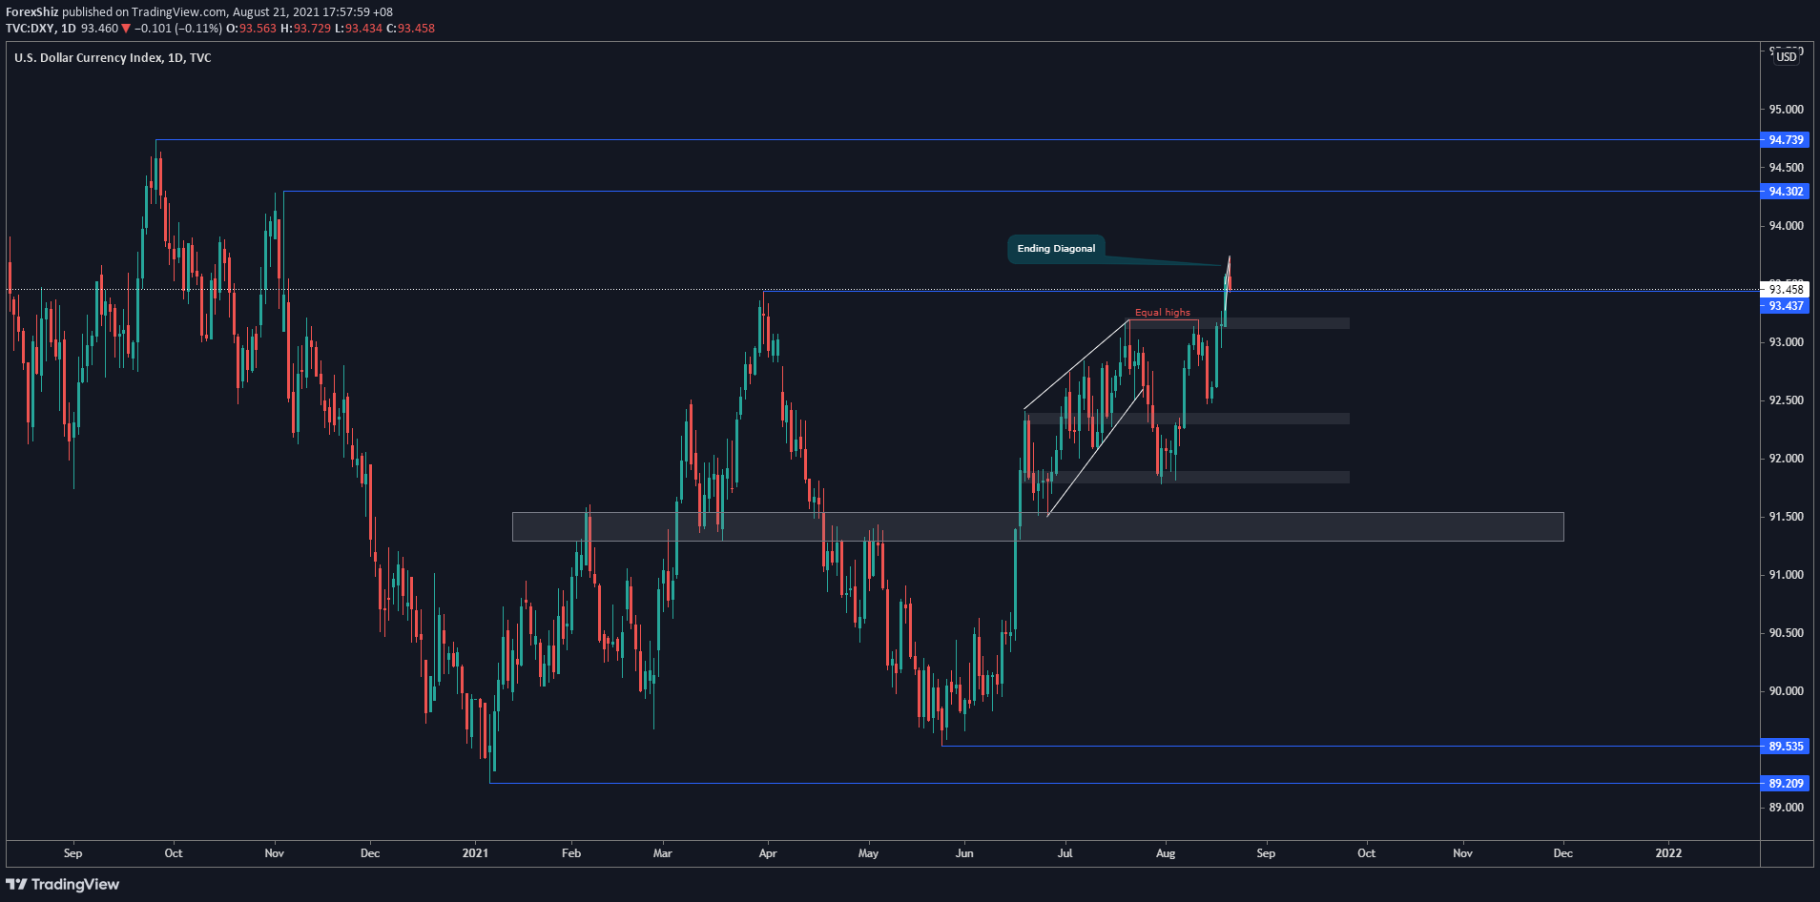Image resolution: width=1820 pixels, height=902 pixels.
Task: Click the 95.000 price axis tick
Action: pyautogui.click(x=1786, y=110)
